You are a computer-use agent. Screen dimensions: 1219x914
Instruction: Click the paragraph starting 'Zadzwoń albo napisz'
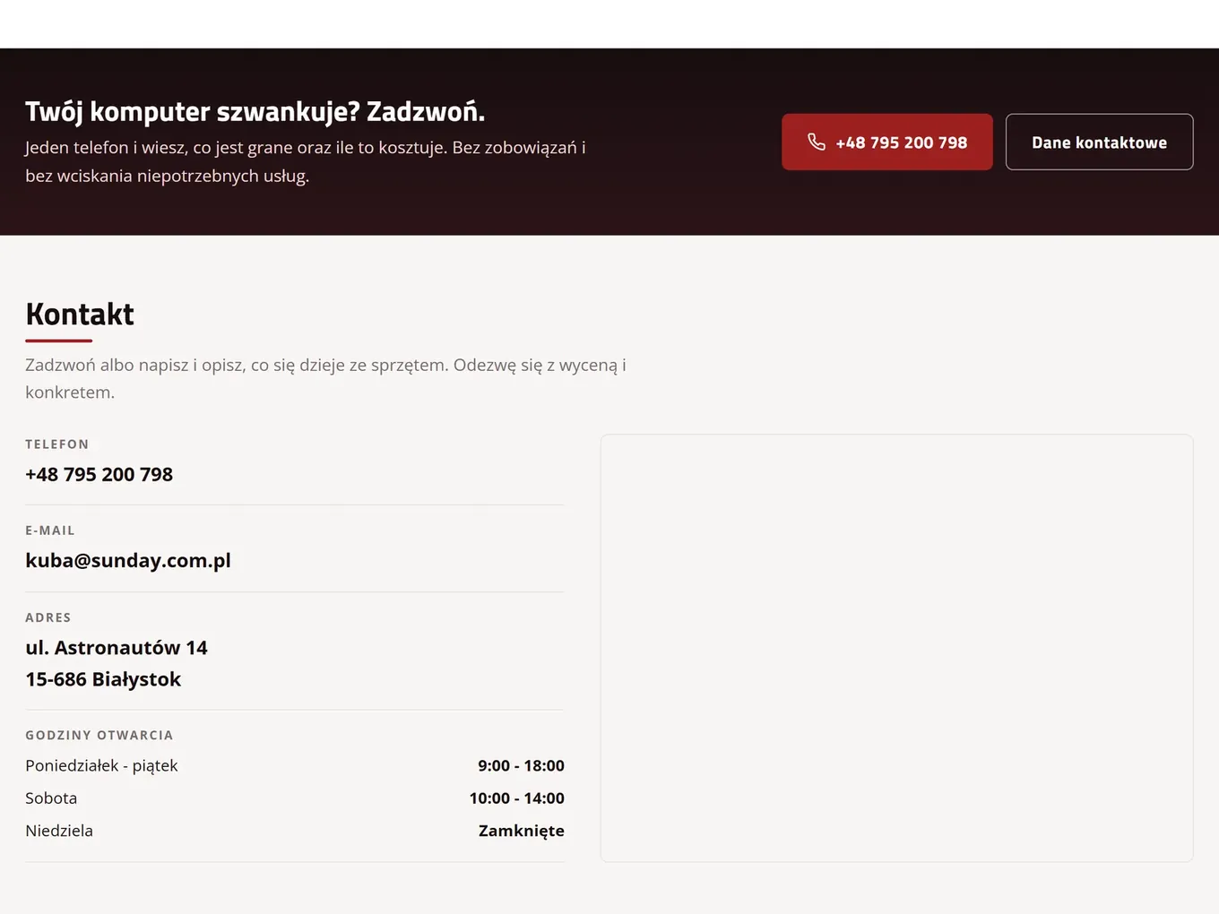click(x=325, y=378)
